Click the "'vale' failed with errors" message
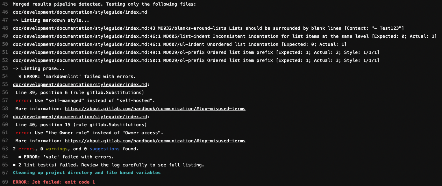This screenshot has height=186, width=442. [66, 157]
